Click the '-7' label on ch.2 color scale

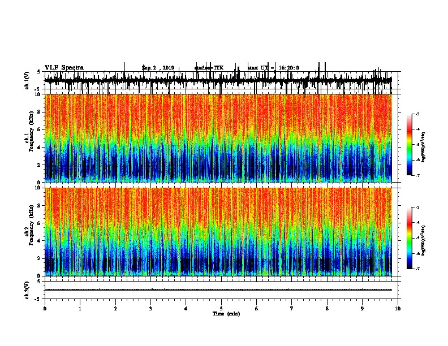417,269
